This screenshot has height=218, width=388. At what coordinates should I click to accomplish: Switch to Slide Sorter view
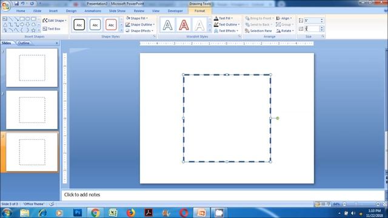323,204
